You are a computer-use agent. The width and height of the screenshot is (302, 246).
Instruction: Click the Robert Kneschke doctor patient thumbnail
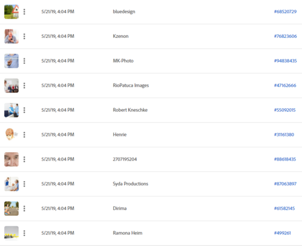coord(11,110)
